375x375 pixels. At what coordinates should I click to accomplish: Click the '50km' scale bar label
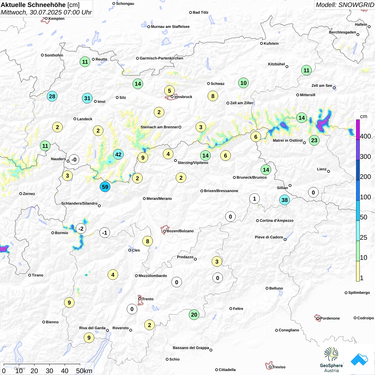[84, 371]
